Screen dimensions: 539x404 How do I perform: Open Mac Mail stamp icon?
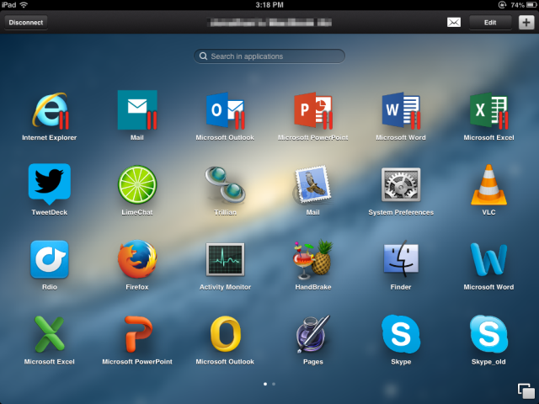[312, 185]
